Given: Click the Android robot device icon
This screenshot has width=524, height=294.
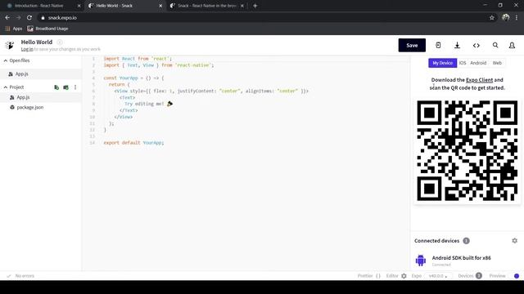Looking at the screenshot, I should (421, 261).
